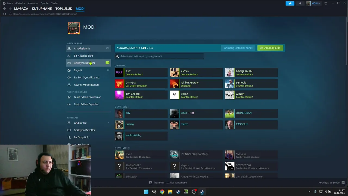
Task: Open G-A-G-S friend card
Action: click(141, 84)
